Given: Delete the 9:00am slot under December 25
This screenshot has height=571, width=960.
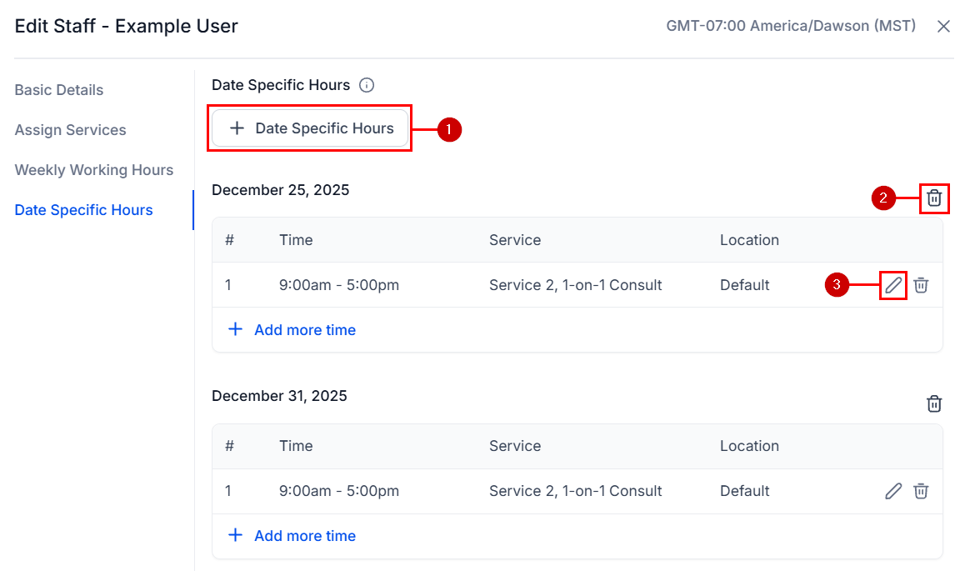Looking at the screenshot, I should click(920, 285).
